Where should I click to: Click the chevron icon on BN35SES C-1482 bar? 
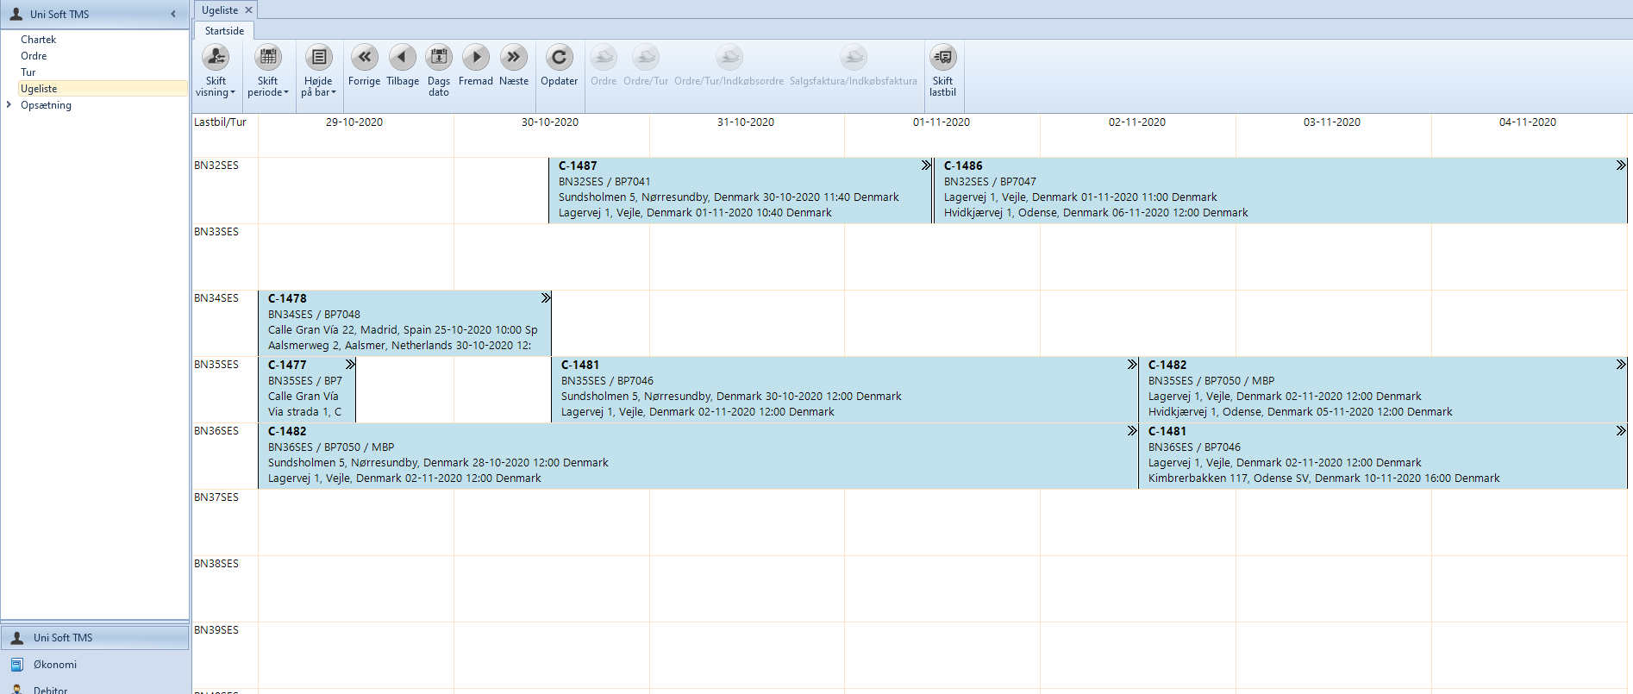pyautogui.click(x=1621, y=365)
